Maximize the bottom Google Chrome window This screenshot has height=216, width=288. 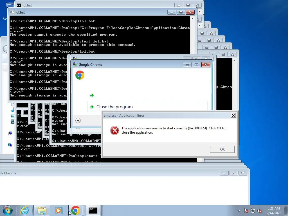pos(233,173)
